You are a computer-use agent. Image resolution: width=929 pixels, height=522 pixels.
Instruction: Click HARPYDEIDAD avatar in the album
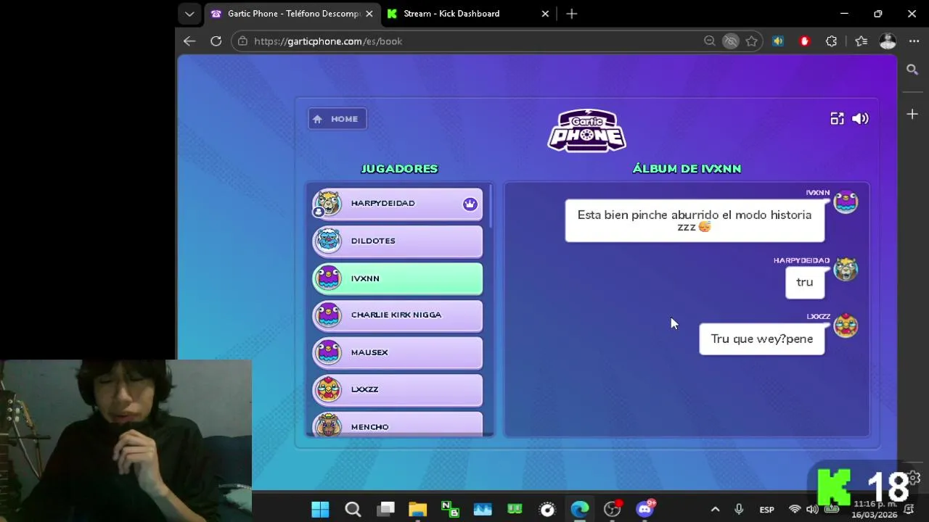click(846, 270)
